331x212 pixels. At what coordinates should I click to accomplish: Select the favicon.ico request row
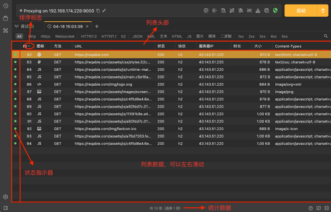171,128
